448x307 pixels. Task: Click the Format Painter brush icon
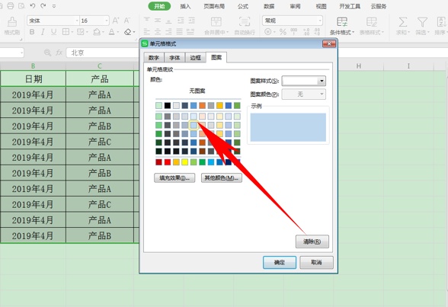[x=12, y=21]
